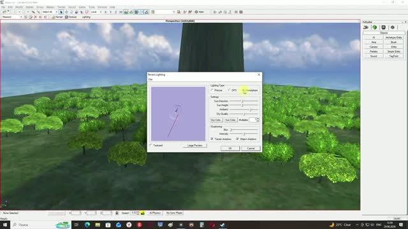Open Steam from the taskbar

[222, 225]
